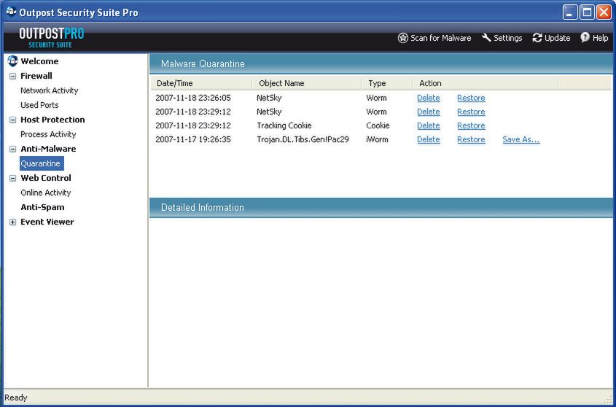Restore the second NetSky worm at 23:29:12

[x=471, y=112]
